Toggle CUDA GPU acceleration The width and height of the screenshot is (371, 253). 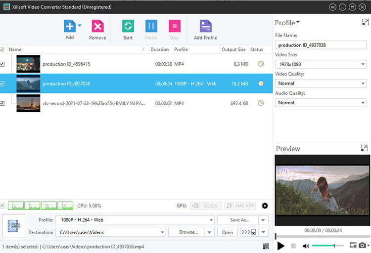[x=206, y=206]
